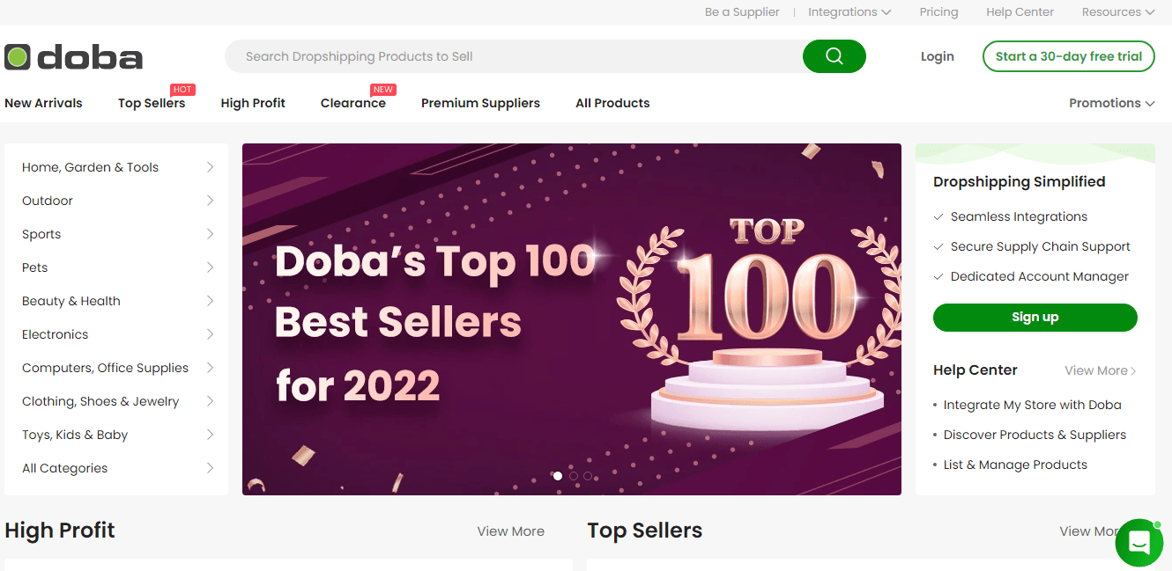Start a 30-day free trial
This screenshot has height=571, width=1172.
point(1068,56)
